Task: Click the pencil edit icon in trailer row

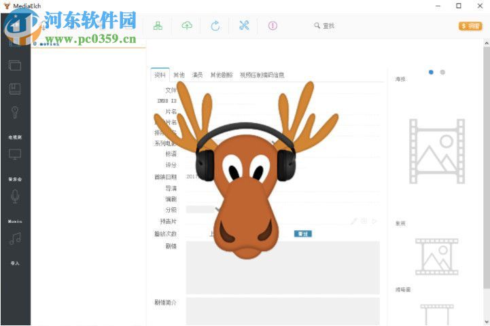Action: pyautogui.click(x=354, y=221)
